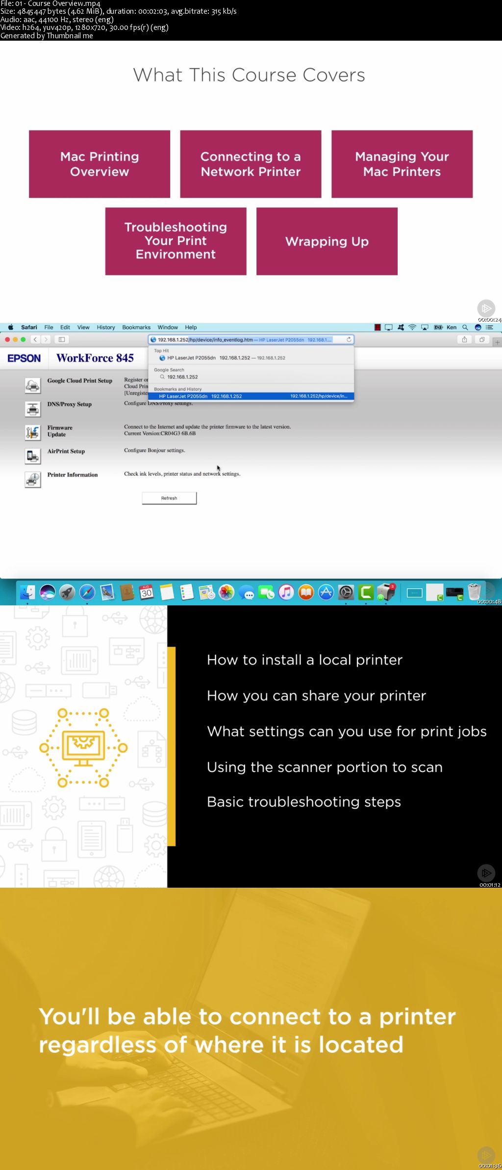Click the Firmware Update tools icon
502x1170 pixels.
(33, 432)
